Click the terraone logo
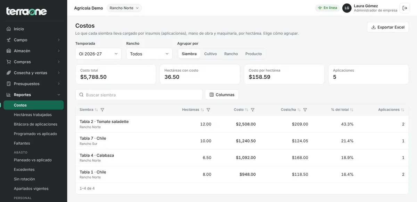Viewport: 417px width, 202px height. click(x=26, y=11)
